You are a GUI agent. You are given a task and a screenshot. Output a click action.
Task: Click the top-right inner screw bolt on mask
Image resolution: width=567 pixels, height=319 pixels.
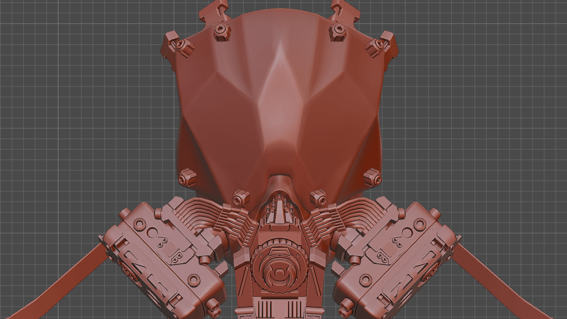coord(337,31)
